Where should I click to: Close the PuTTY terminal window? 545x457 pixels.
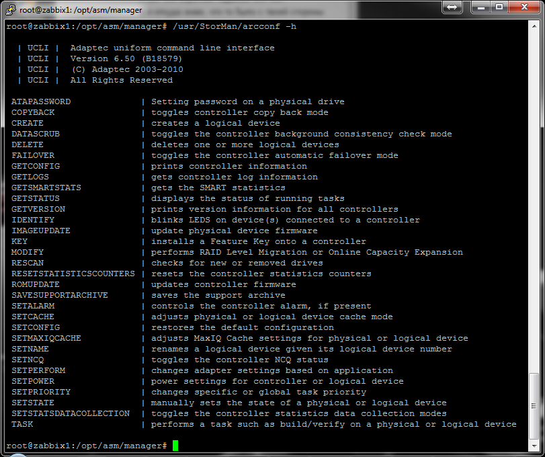tap(524, 7)
